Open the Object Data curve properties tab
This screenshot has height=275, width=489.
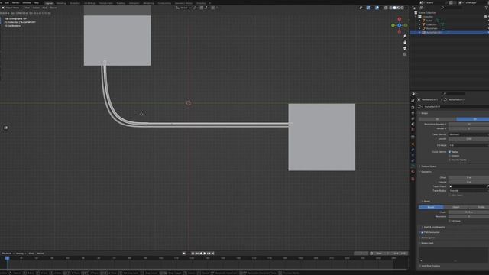pos(413,167)
